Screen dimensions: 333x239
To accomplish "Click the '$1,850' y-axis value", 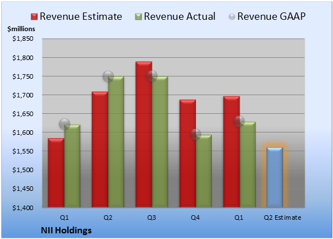I will (23, 39).
